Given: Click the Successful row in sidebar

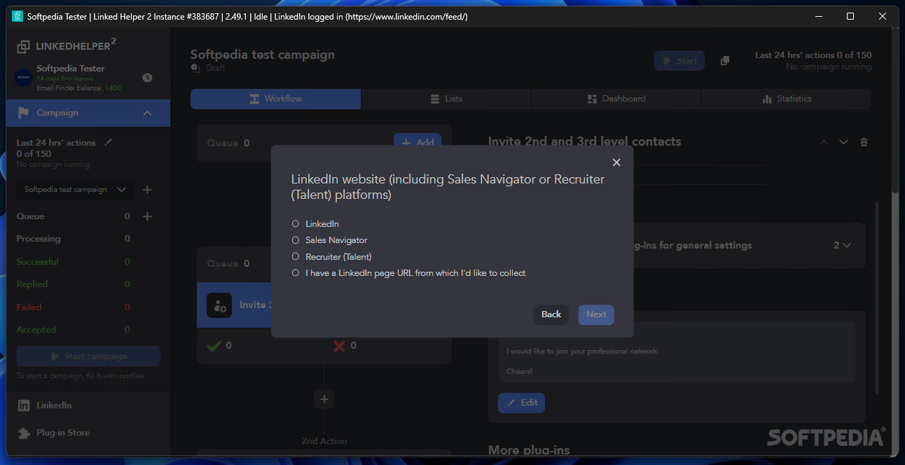Looking at the screenshot, I should click(74, 262).
